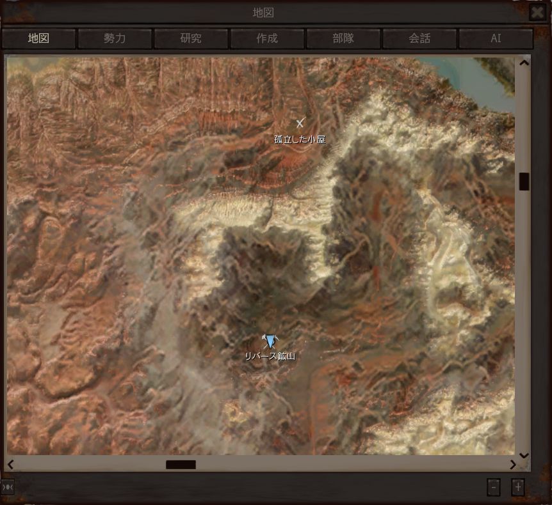Click the vertical scrollbar thumb
552x505 pixels.
coord(524,182)
